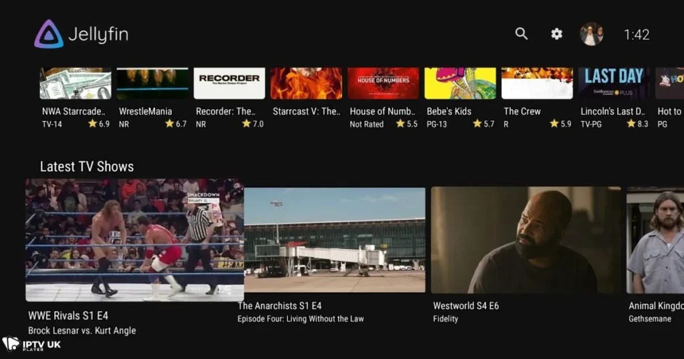This screenshot has height=359, width=684.
Task: Select The Anarchists S1 E4 thumbnail
Action: tap(335, 240)
